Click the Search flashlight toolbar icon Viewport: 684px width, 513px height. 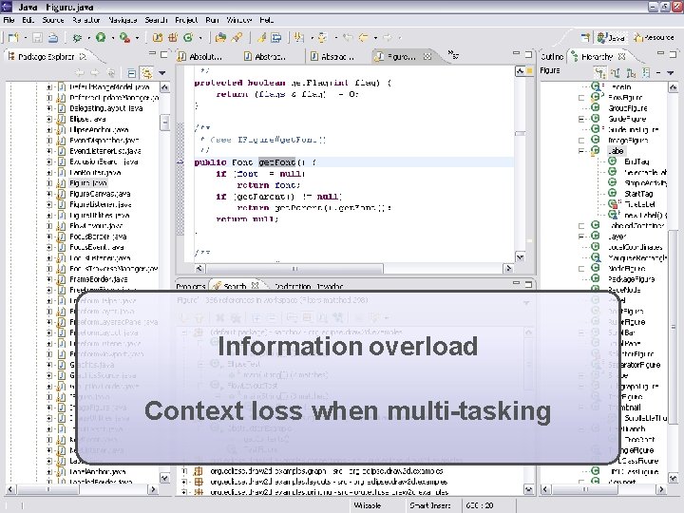point(237,38)
